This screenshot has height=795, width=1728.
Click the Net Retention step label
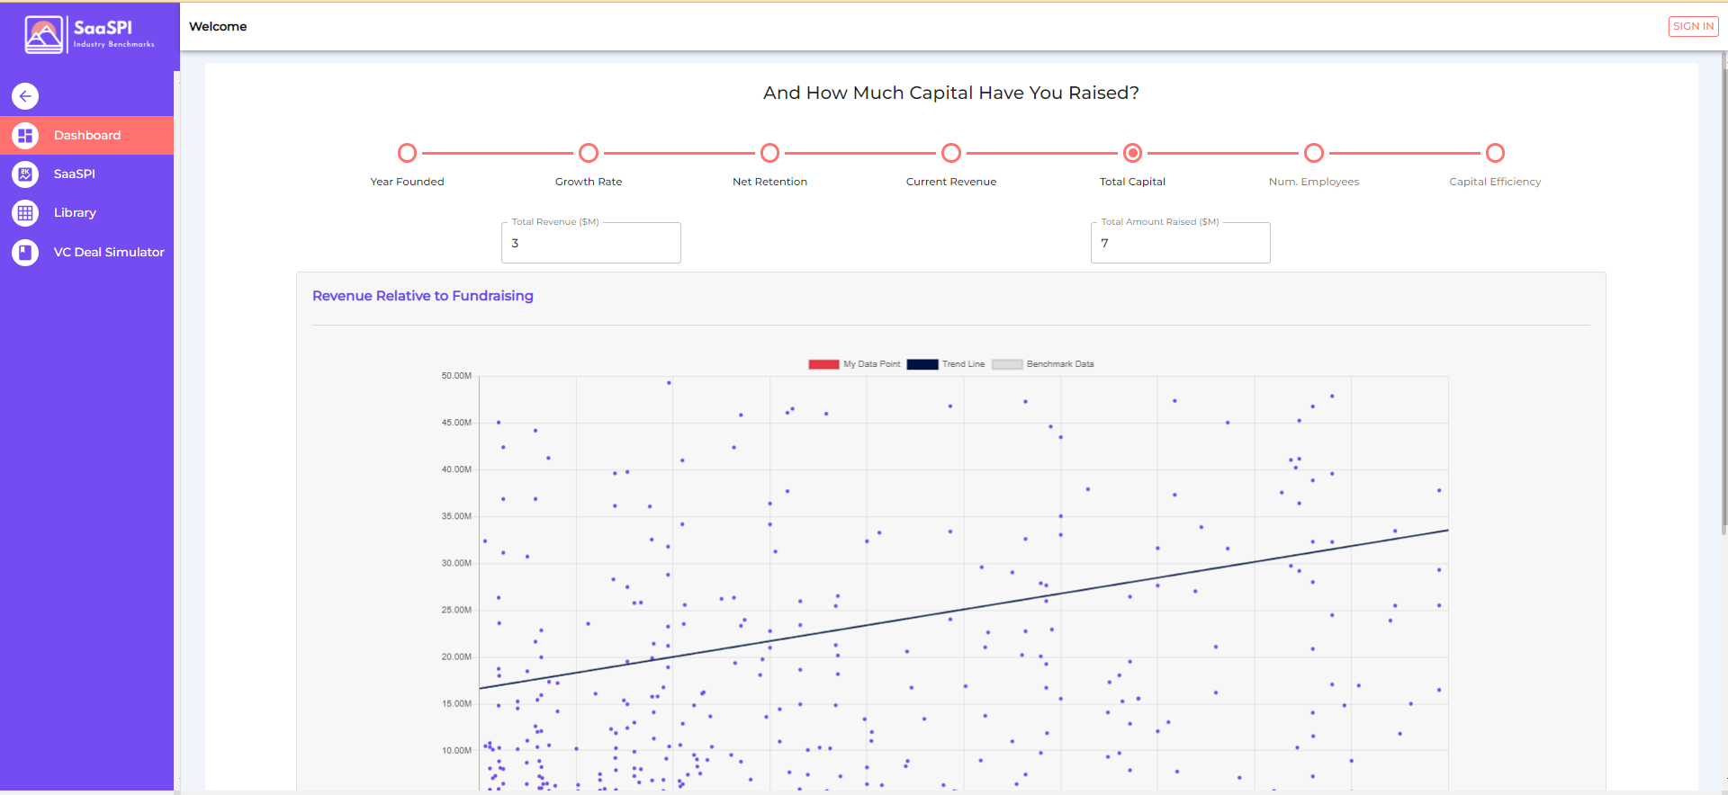coord(769,182)
